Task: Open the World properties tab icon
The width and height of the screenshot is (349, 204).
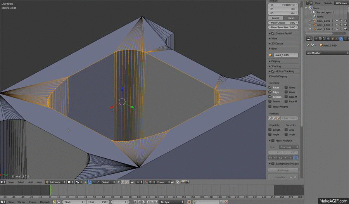Action: [328, 39]
